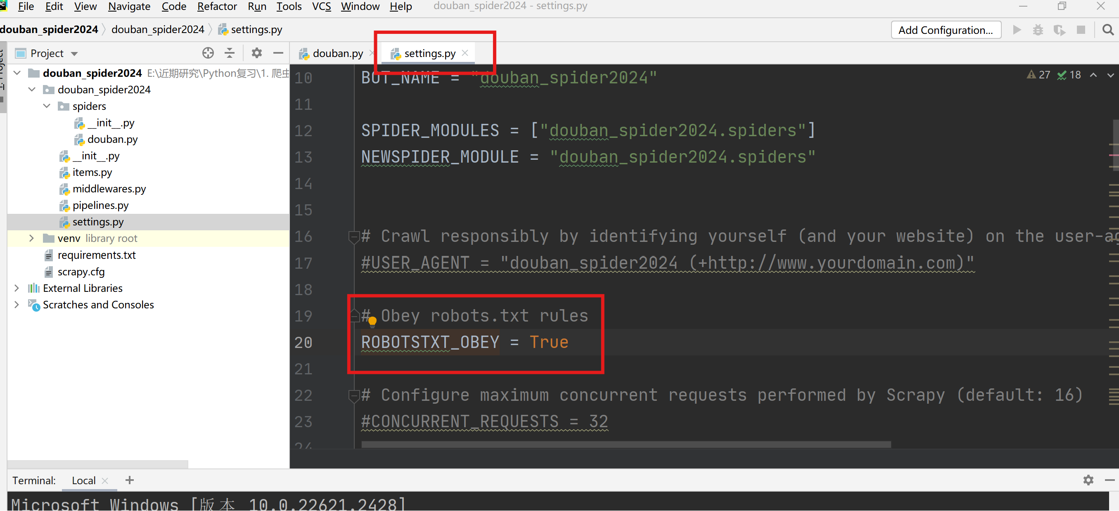This screenshot has width=1119, height=511.
Task: Open terminal settings gear icon
Action: point(1088,480)
